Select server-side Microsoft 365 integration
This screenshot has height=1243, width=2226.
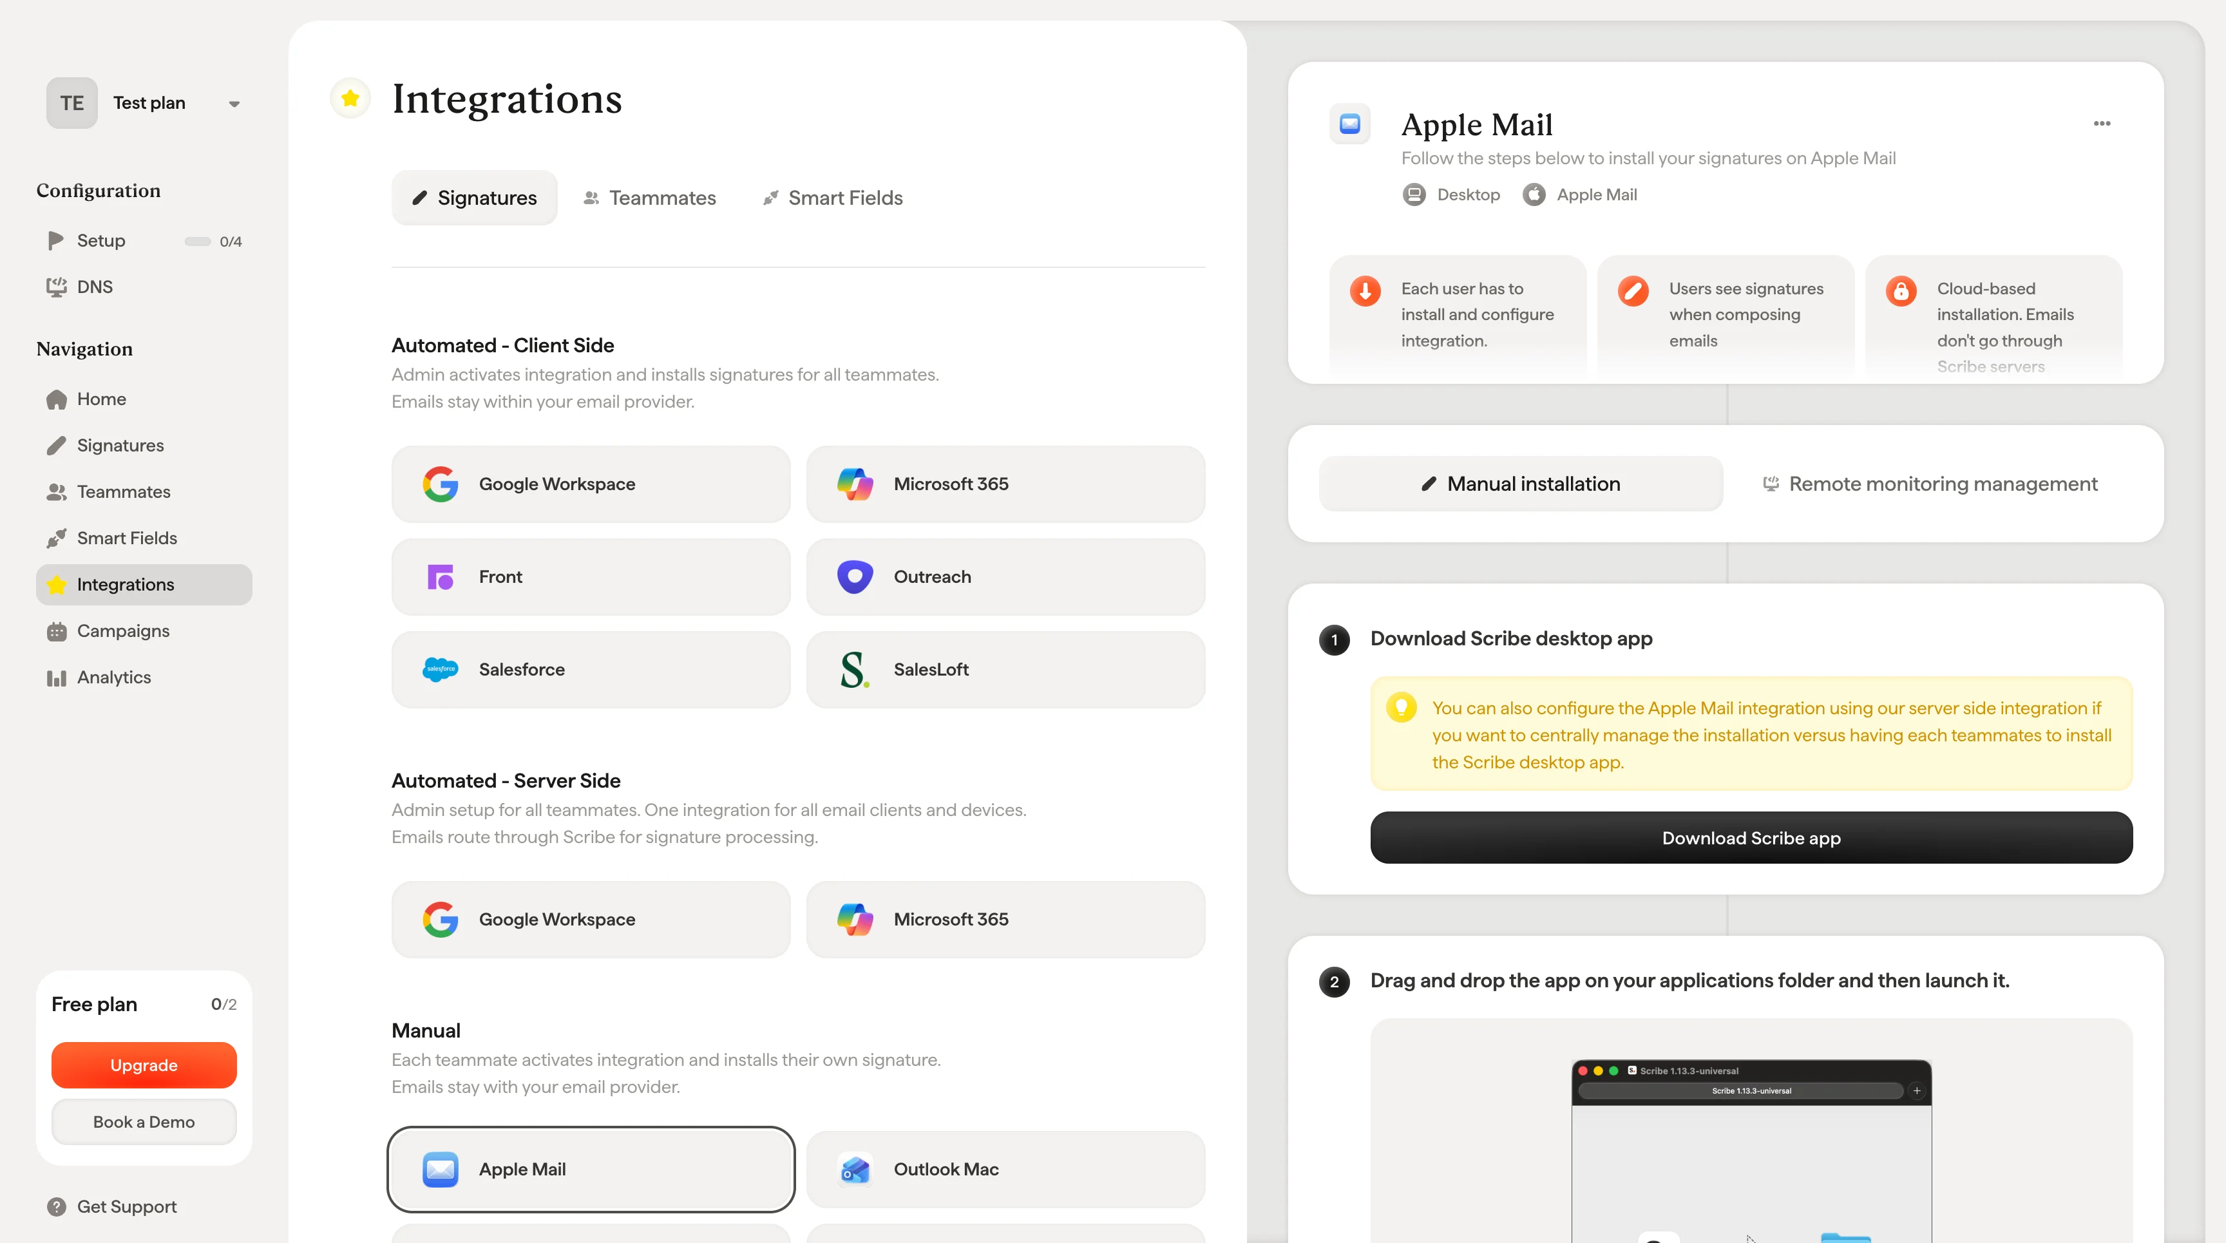coord(1006,920)
